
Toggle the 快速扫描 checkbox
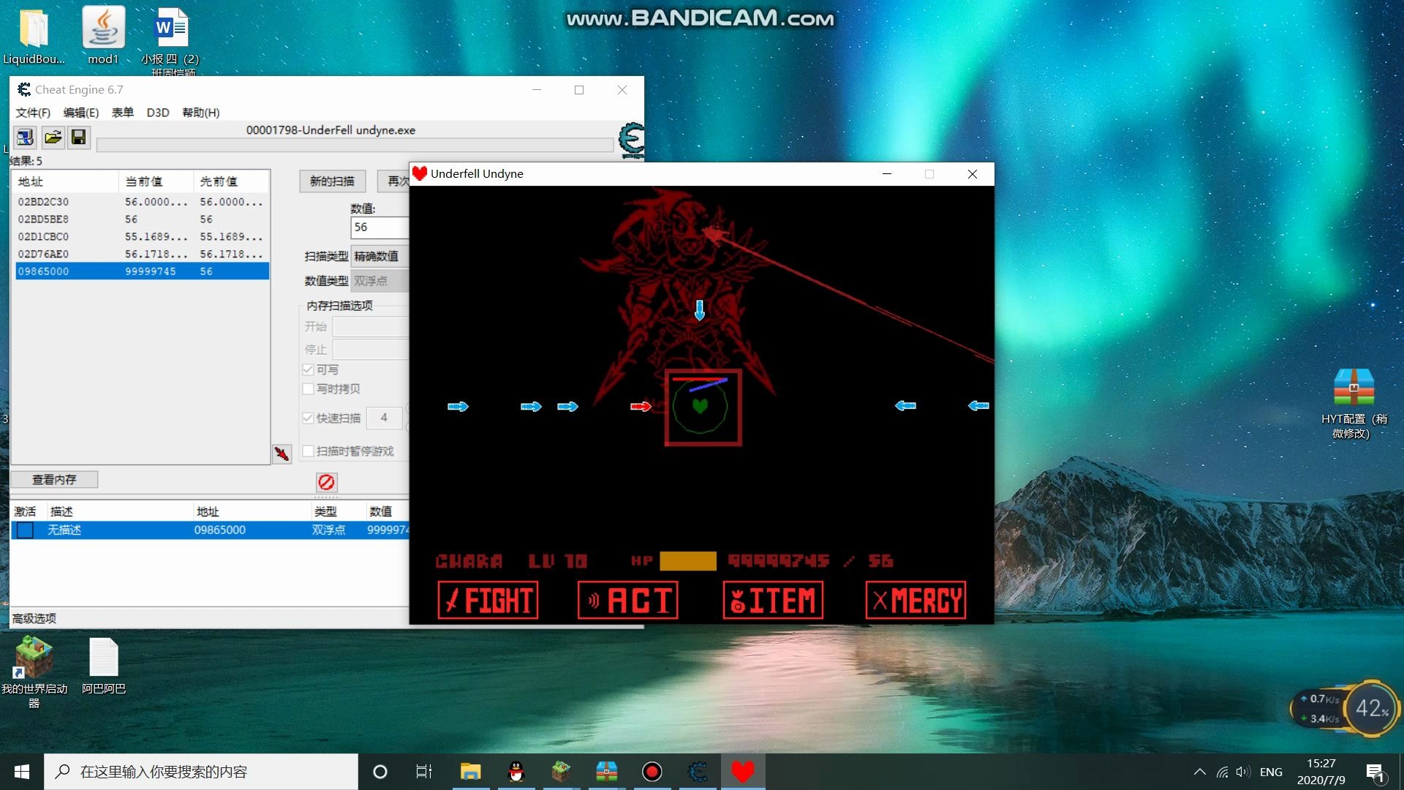pyautogui.click(x=308, y=418)
